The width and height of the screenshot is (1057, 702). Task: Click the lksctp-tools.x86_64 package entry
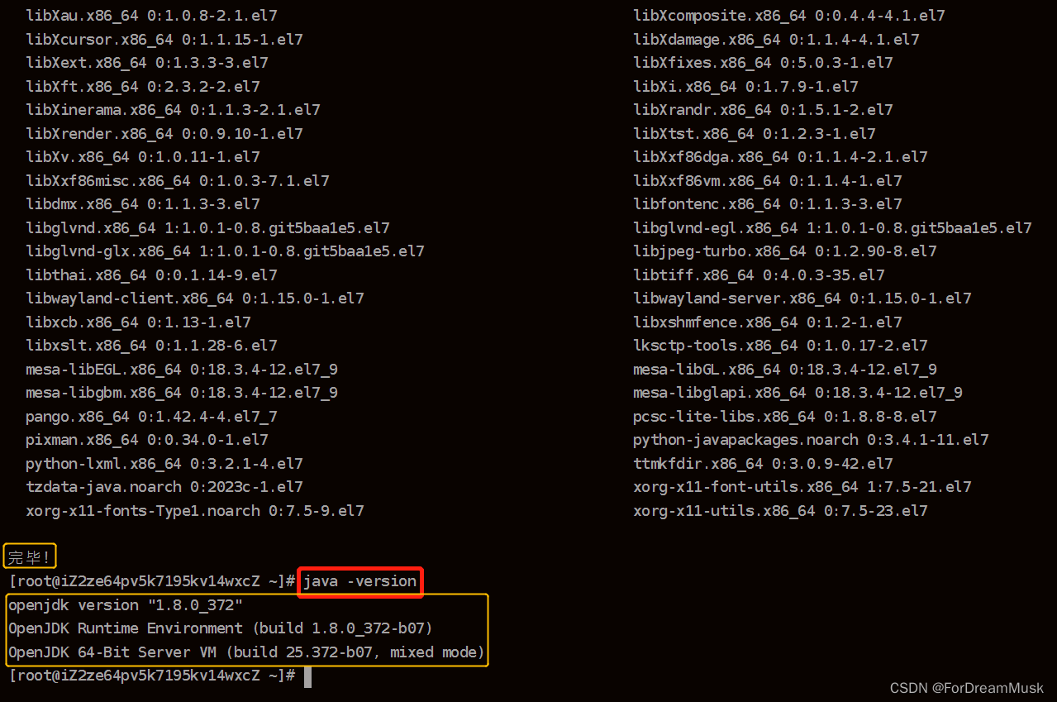778,345
